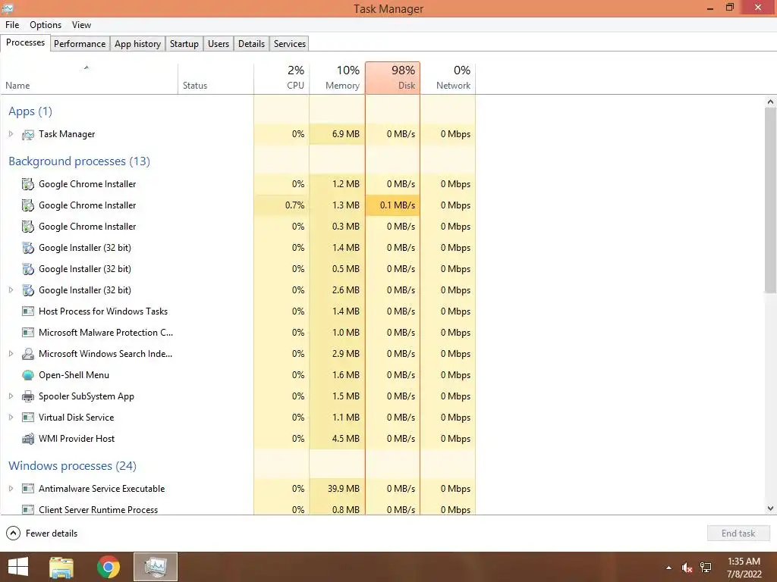Image resolution: width=777 pixels, height=582 pixels.
Task: Click the Antimalware Service Executable icon
Action: point(28,489)
